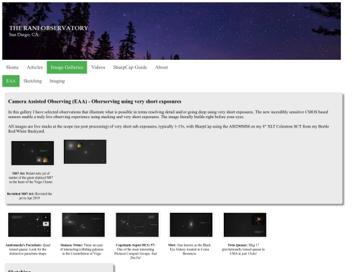Open the SharpCap Guide page

pyautogui.click(x=130, y=67)
